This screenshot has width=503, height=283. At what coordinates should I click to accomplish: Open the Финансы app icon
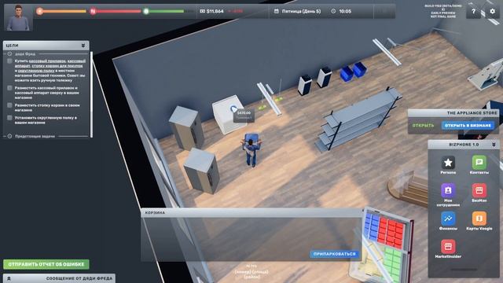448,219
